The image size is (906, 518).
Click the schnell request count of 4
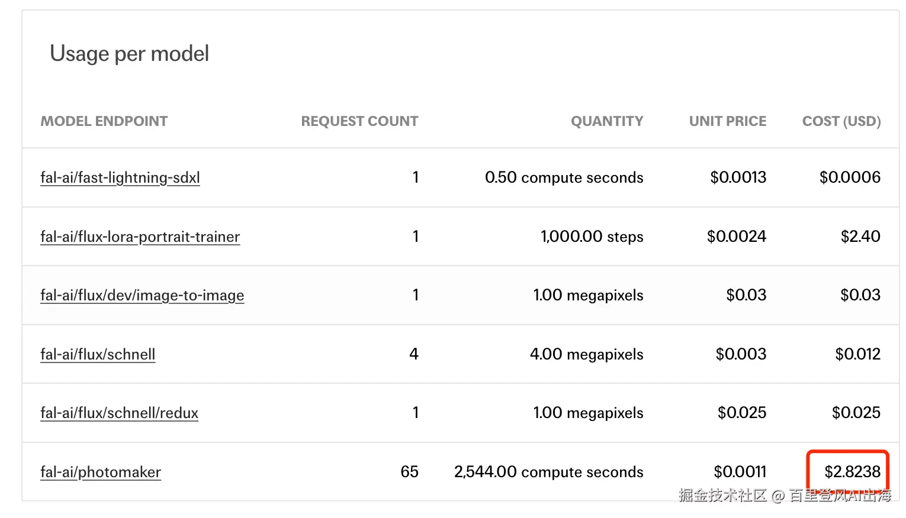tap(414, 354)
